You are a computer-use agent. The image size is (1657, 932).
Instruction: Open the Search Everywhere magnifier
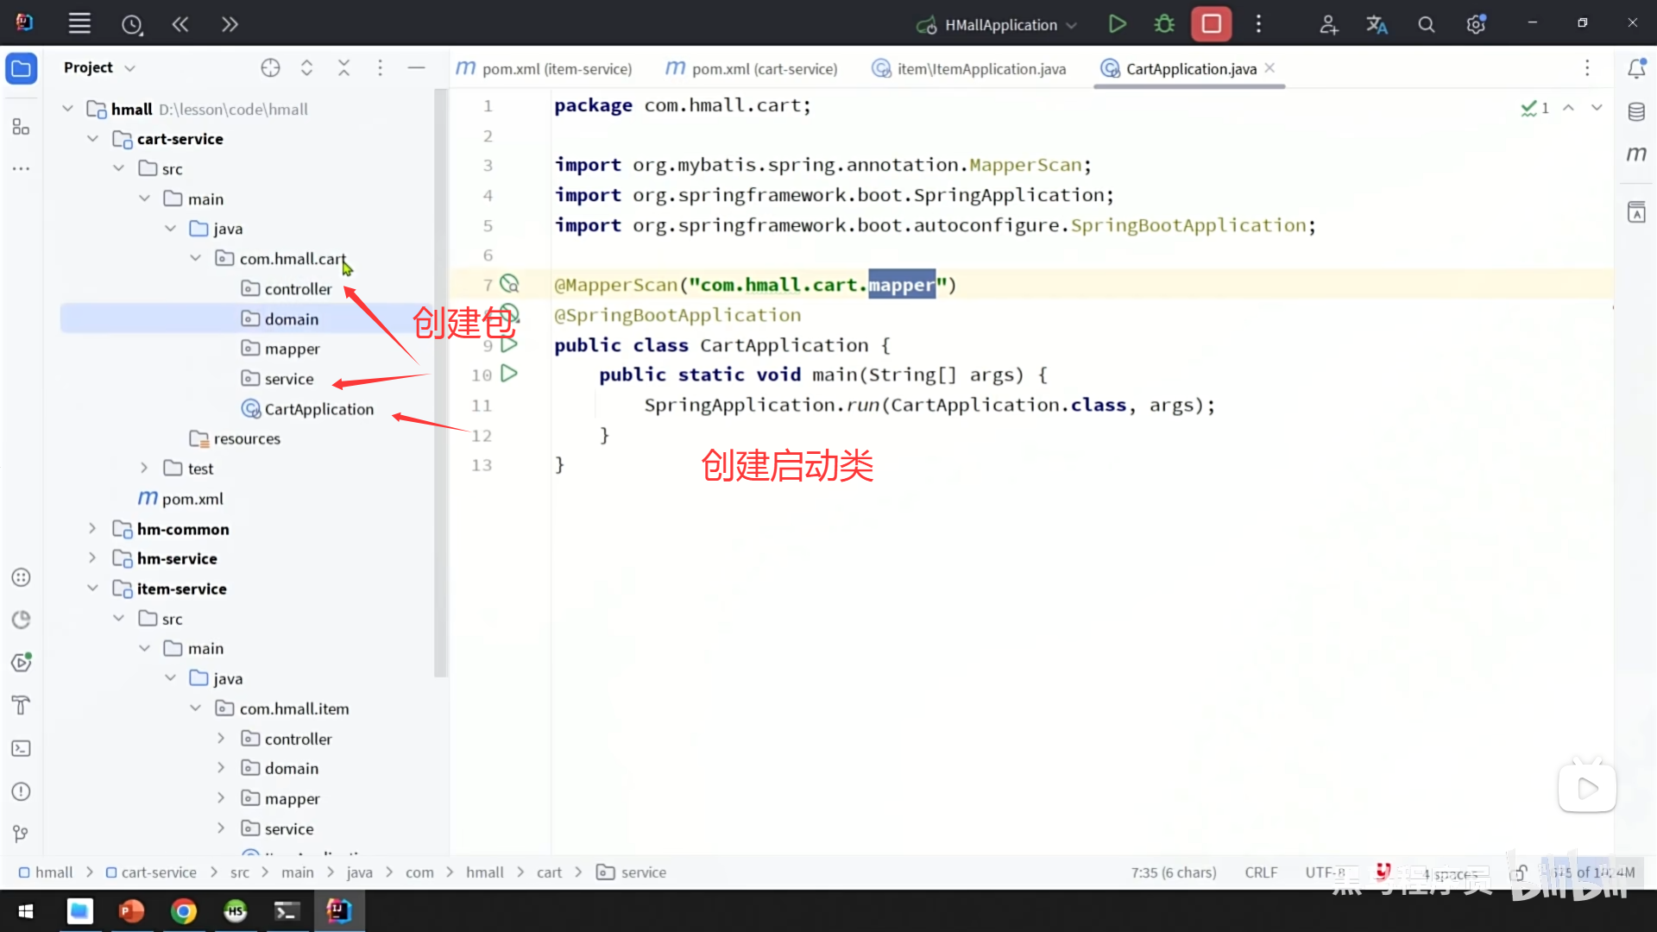(1427, 25)
